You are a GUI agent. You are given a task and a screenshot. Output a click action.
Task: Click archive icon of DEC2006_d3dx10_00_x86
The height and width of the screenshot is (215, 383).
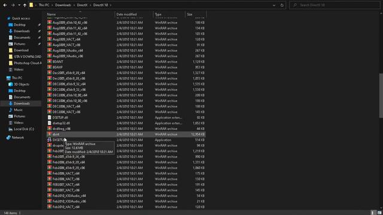click(x=49, y=100)
